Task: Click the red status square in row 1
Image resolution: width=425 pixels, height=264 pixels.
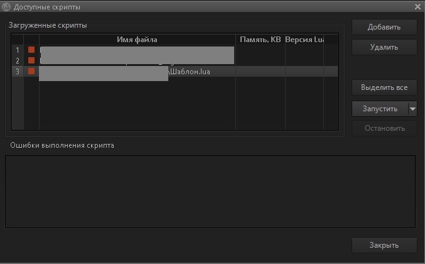Action: click(31, 50)
